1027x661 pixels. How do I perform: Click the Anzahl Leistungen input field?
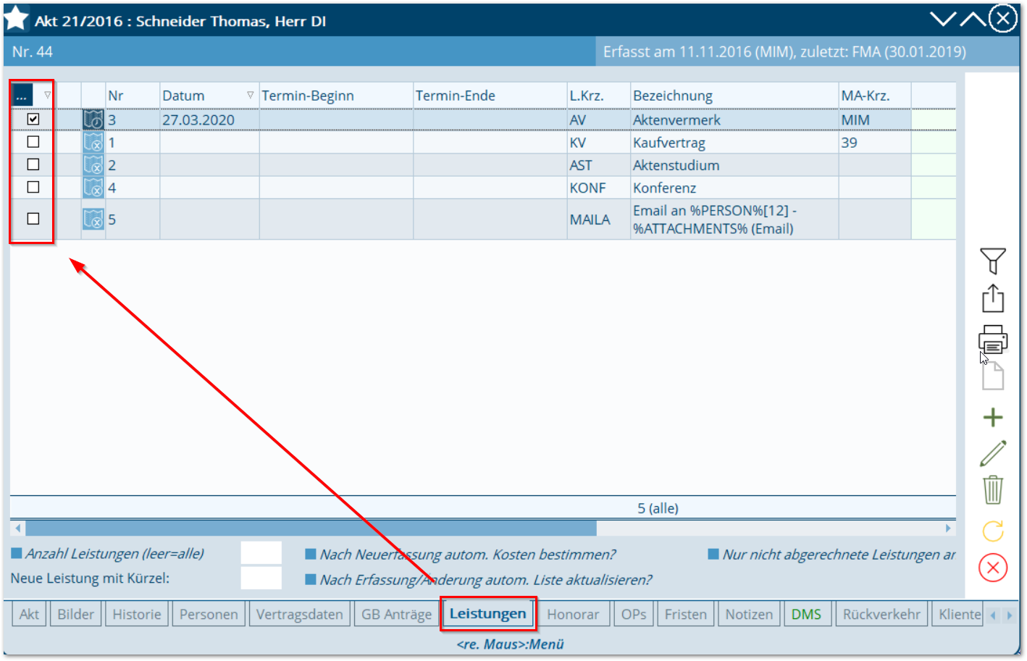(x=261, y=553)
